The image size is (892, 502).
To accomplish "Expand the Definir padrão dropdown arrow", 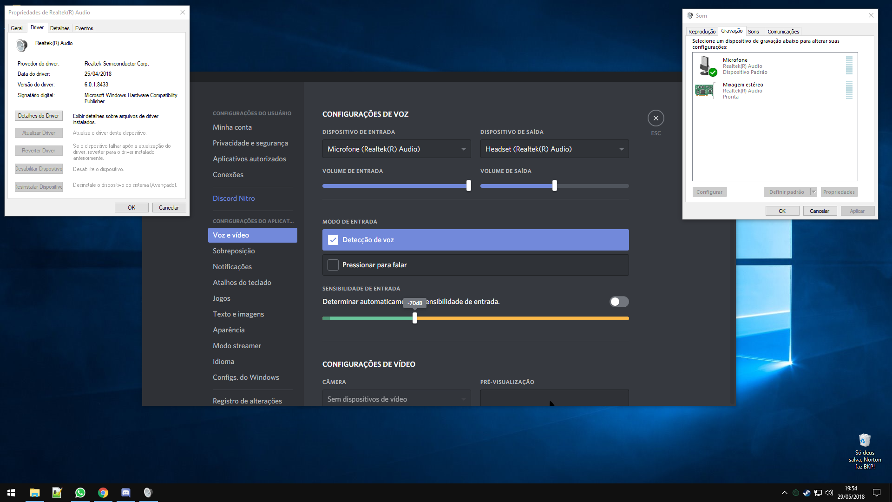I will pyautogui.click(x=813, y=192).
